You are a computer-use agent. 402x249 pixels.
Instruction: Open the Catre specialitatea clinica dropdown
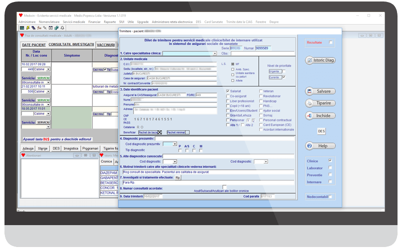pos(214,53)
